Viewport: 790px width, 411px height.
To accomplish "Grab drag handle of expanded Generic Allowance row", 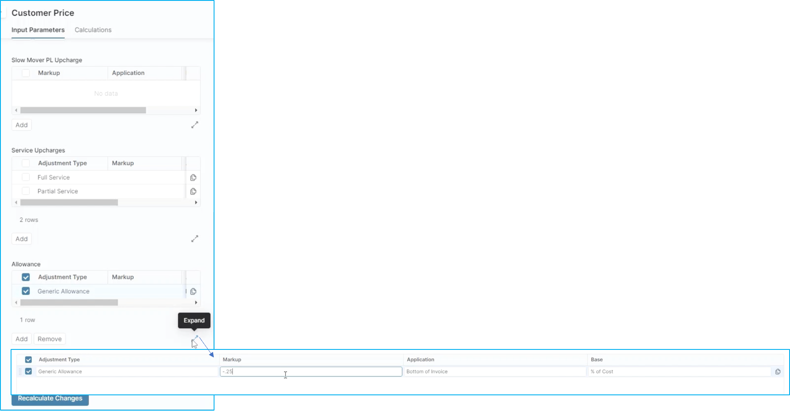I will click(x=20, y=372).
